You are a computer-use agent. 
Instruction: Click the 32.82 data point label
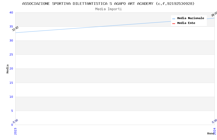(x=15, y=29)
